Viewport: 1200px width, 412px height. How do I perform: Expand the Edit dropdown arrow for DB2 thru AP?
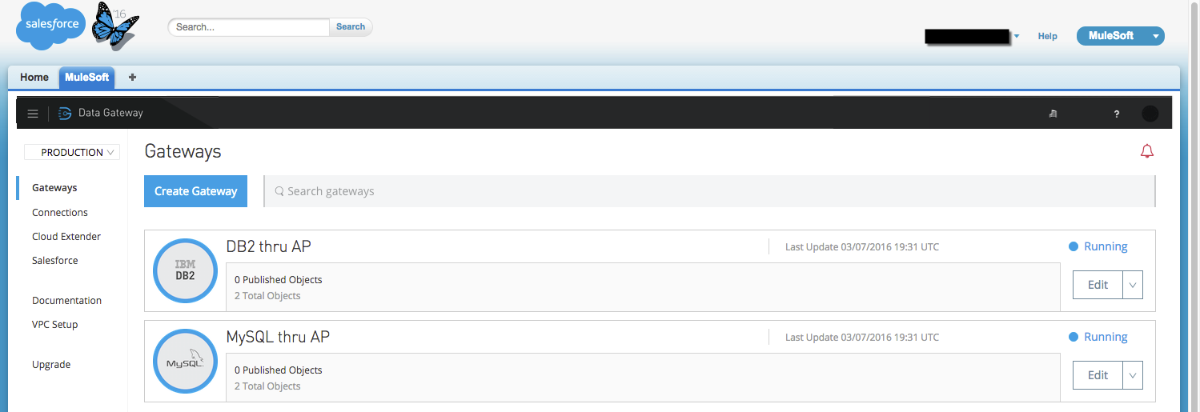click(x=1133, y=285)
